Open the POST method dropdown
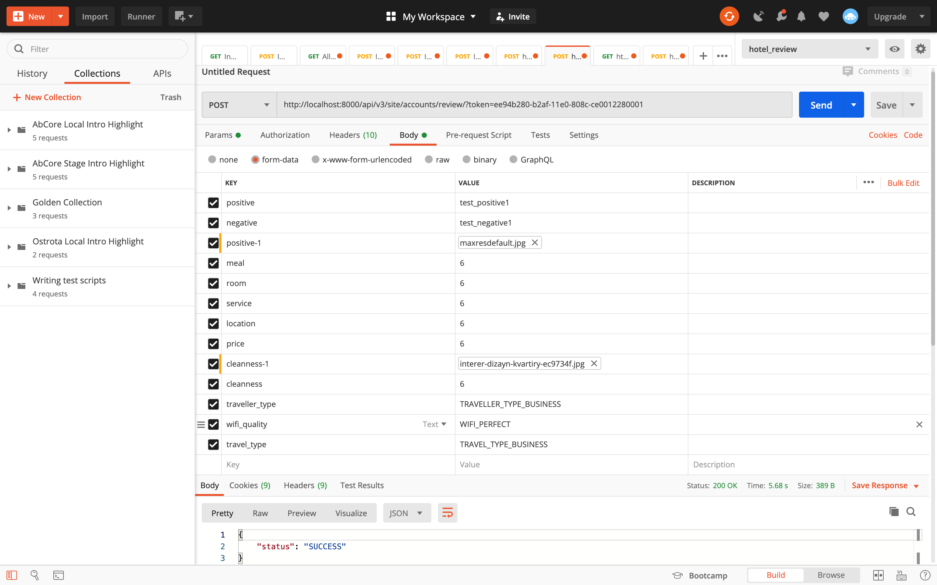937x585 pixels. tap(239, 105)
